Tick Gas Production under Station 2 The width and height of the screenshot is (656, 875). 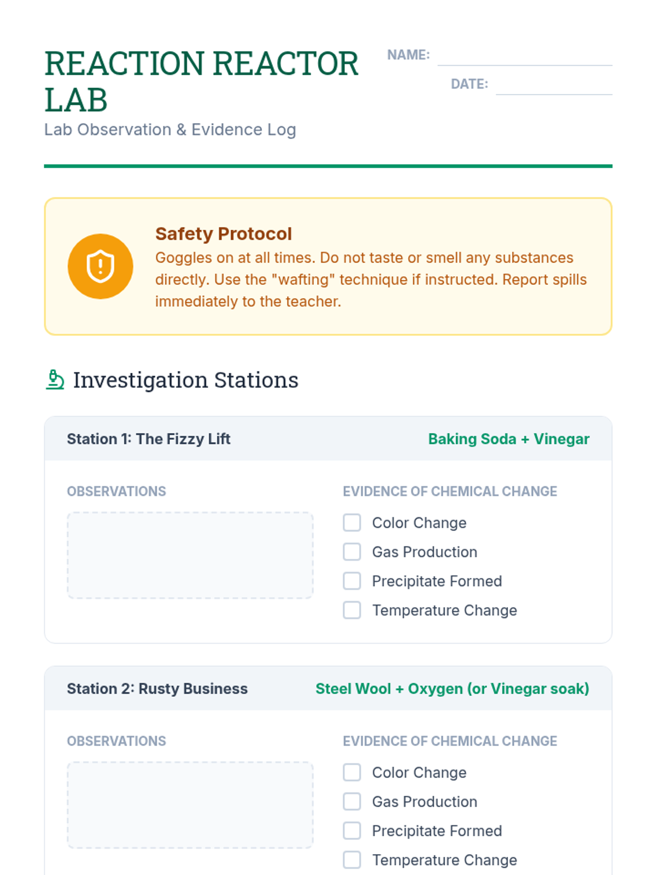(x=352, y=802)
